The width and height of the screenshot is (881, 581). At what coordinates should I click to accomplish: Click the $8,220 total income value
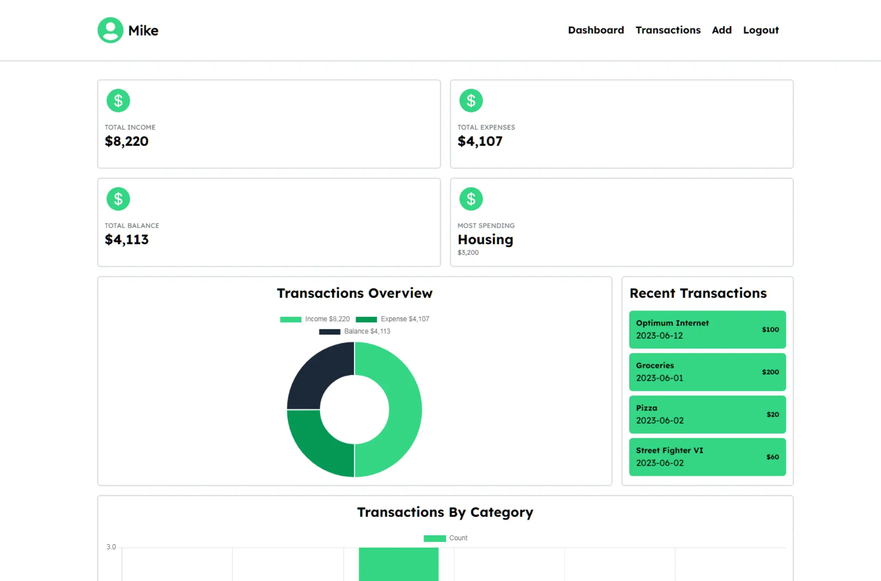tap(126, 141)
